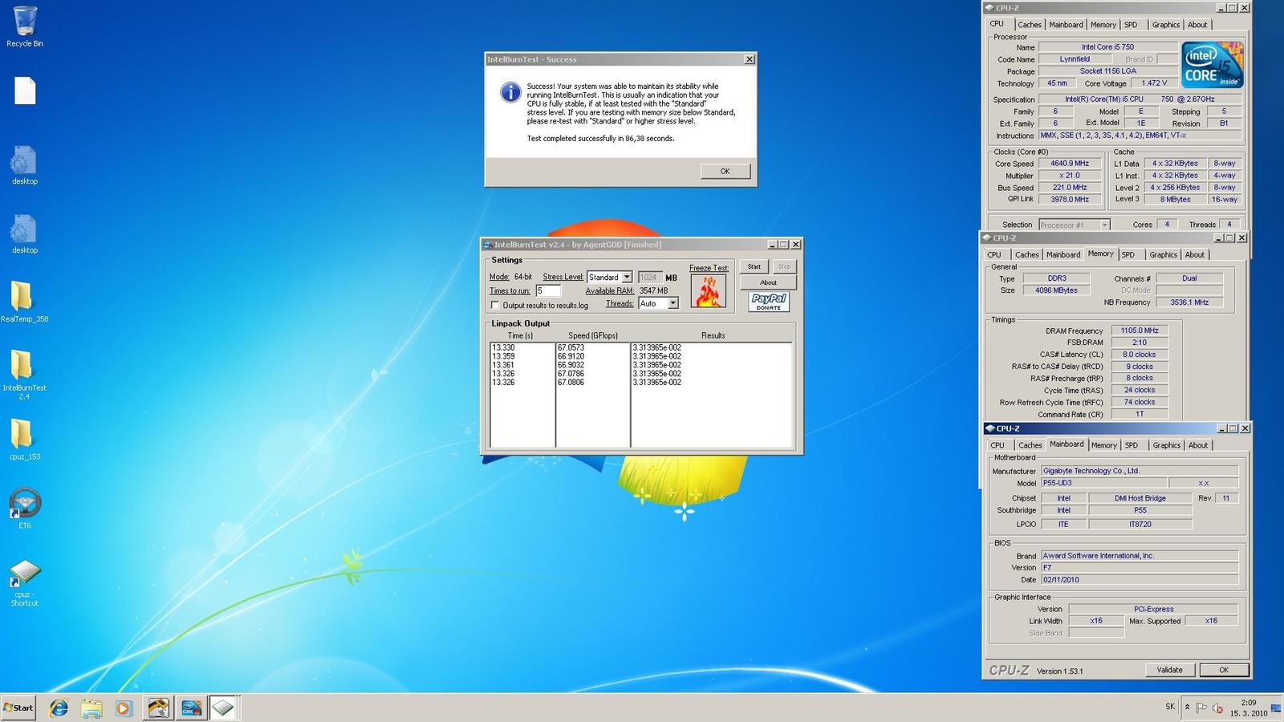The width and height of the screenshot is (1284, 722).
Task: Expand the Processor #1 selection dropdown
Action: 1104,225
